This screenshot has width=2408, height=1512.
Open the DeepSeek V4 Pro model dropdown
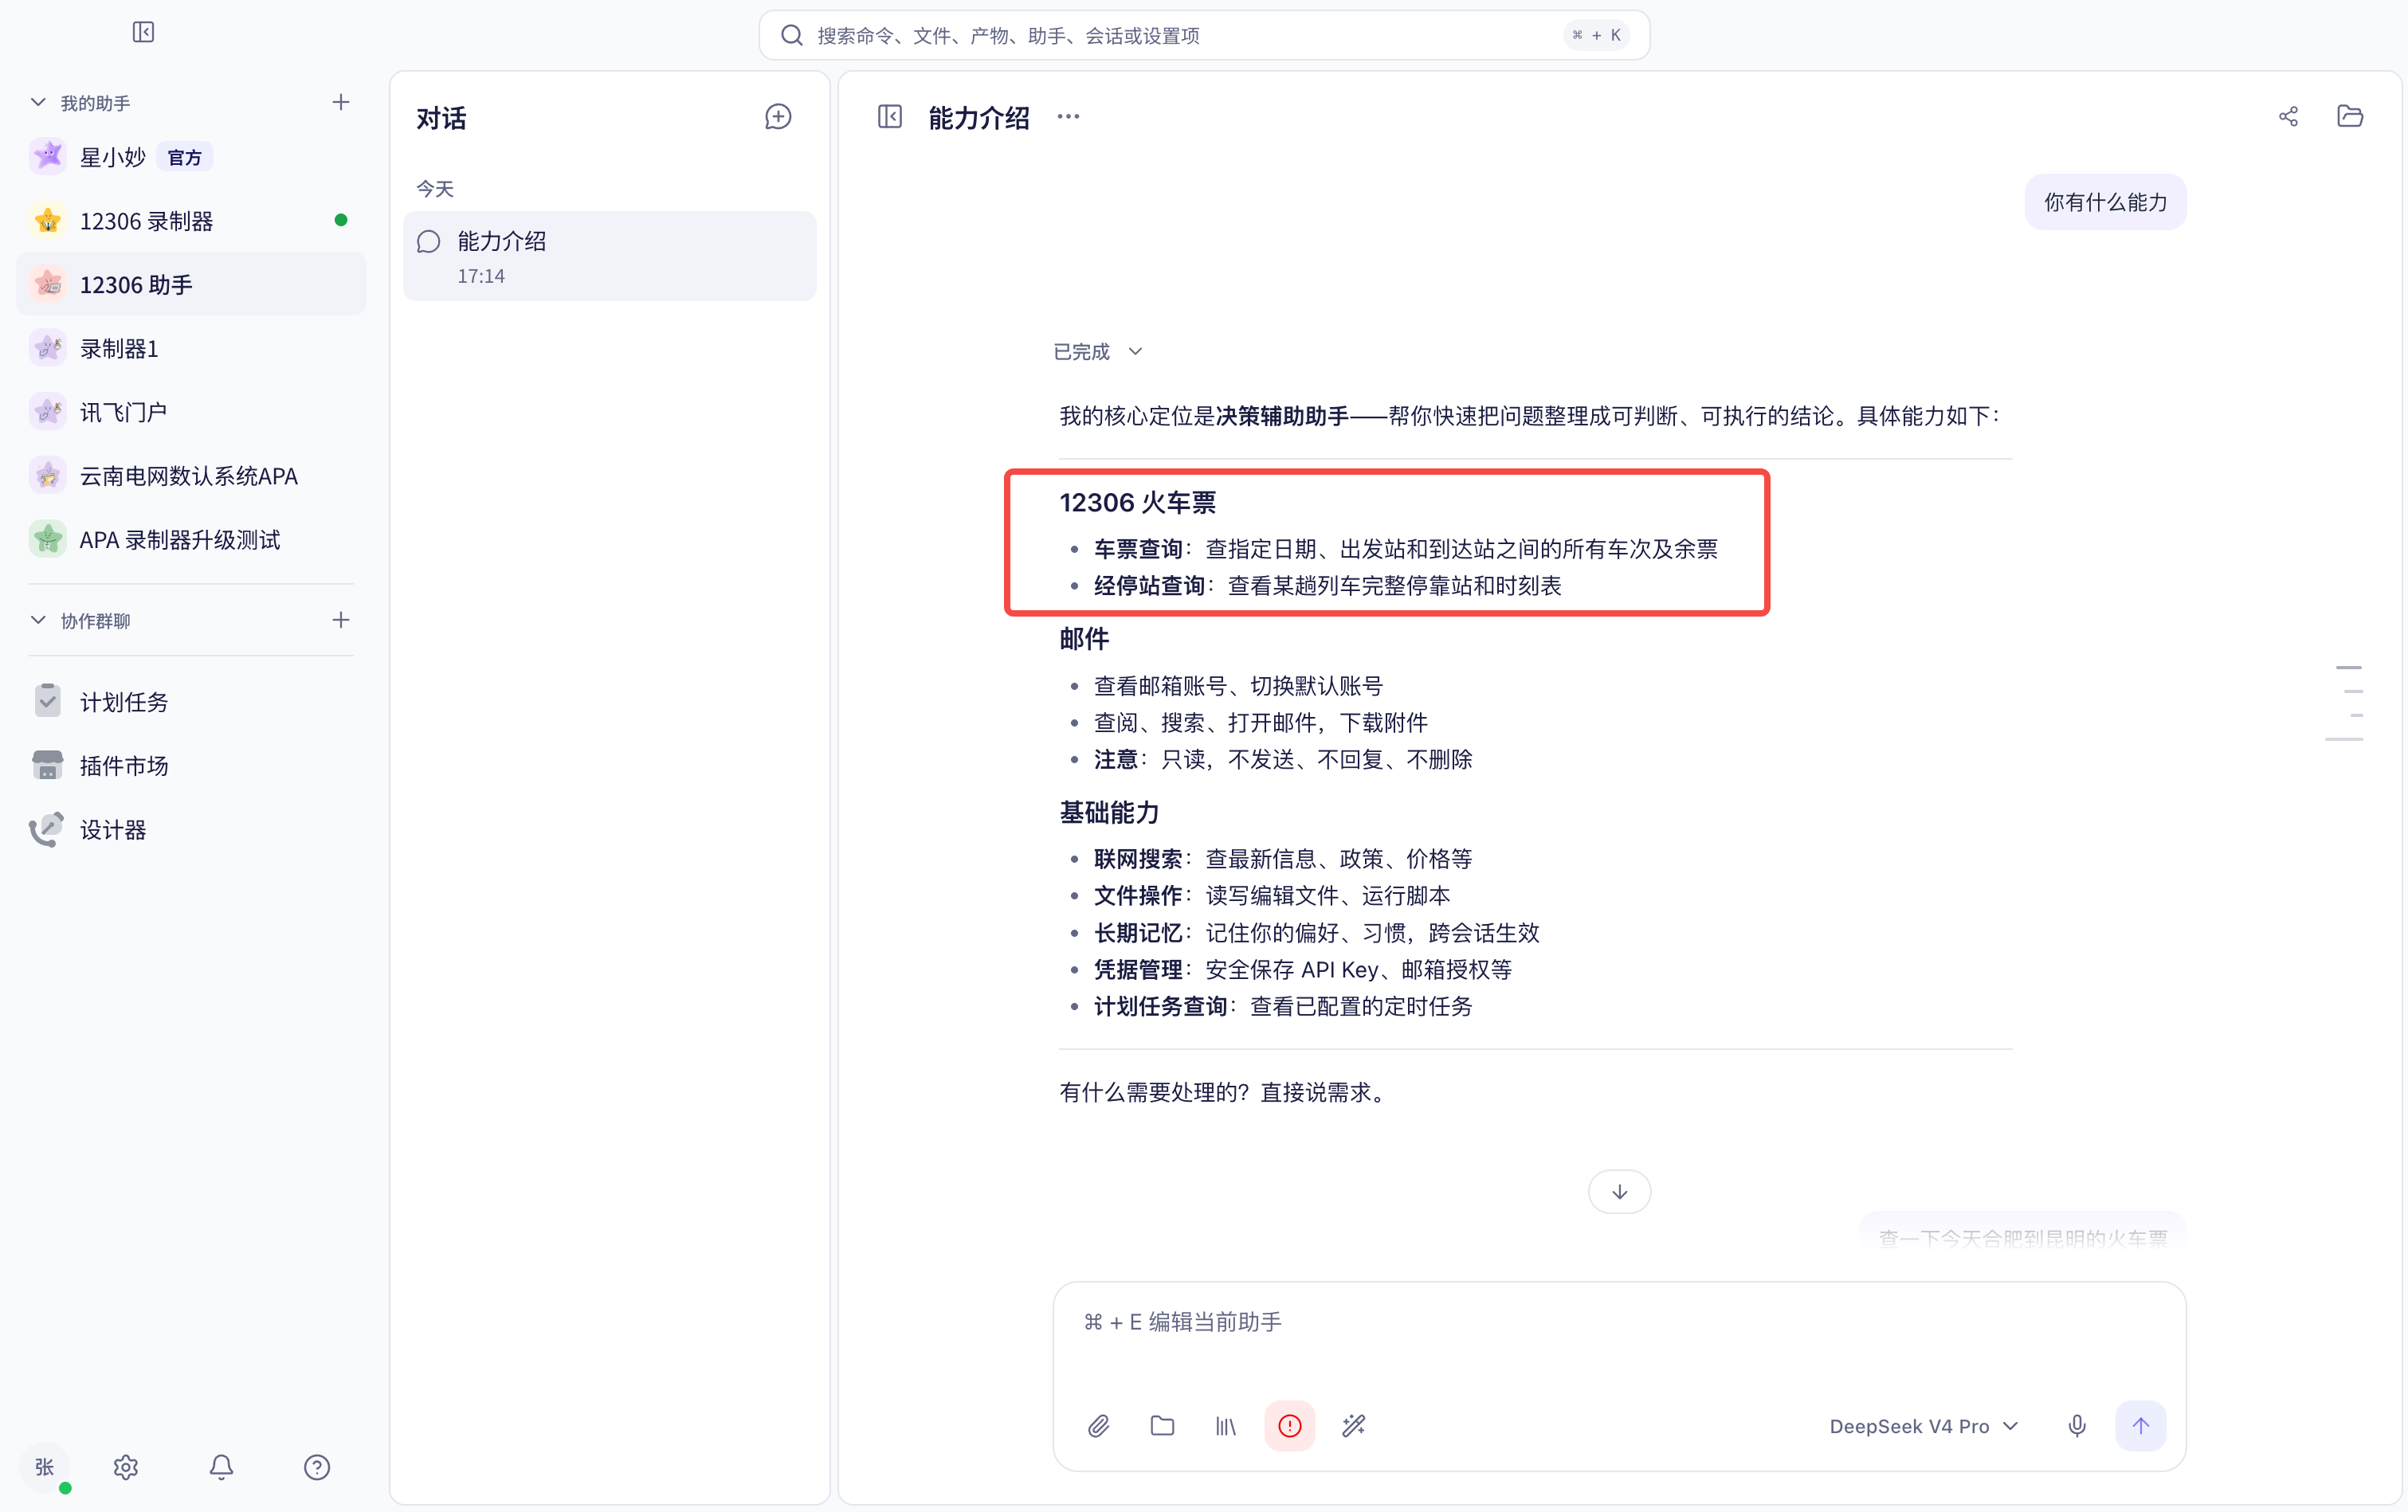[1924, 1426]
